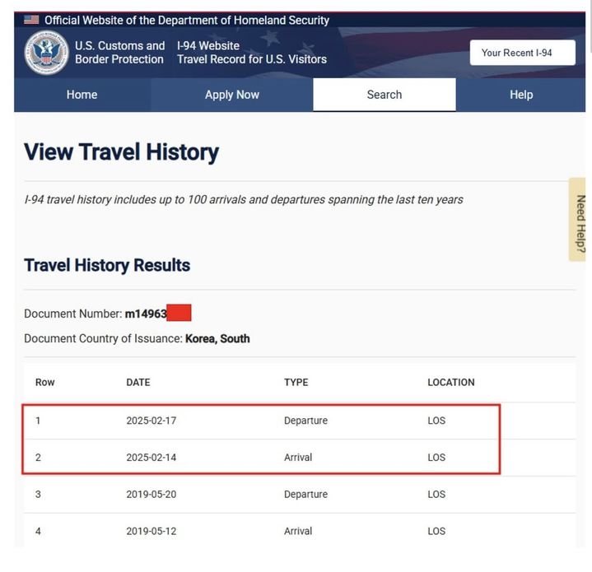This screenshot has height=572, width=592.
Task: Select the 2019-05-12 Arrival row
Action: tap(260, 532)
